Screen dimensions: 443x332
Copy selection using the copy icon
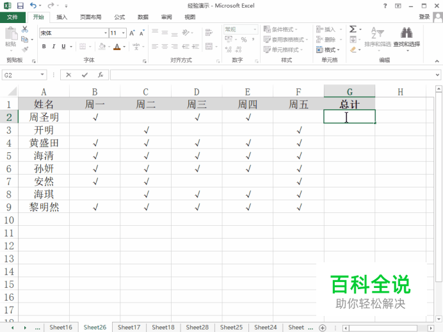[25, 39]
